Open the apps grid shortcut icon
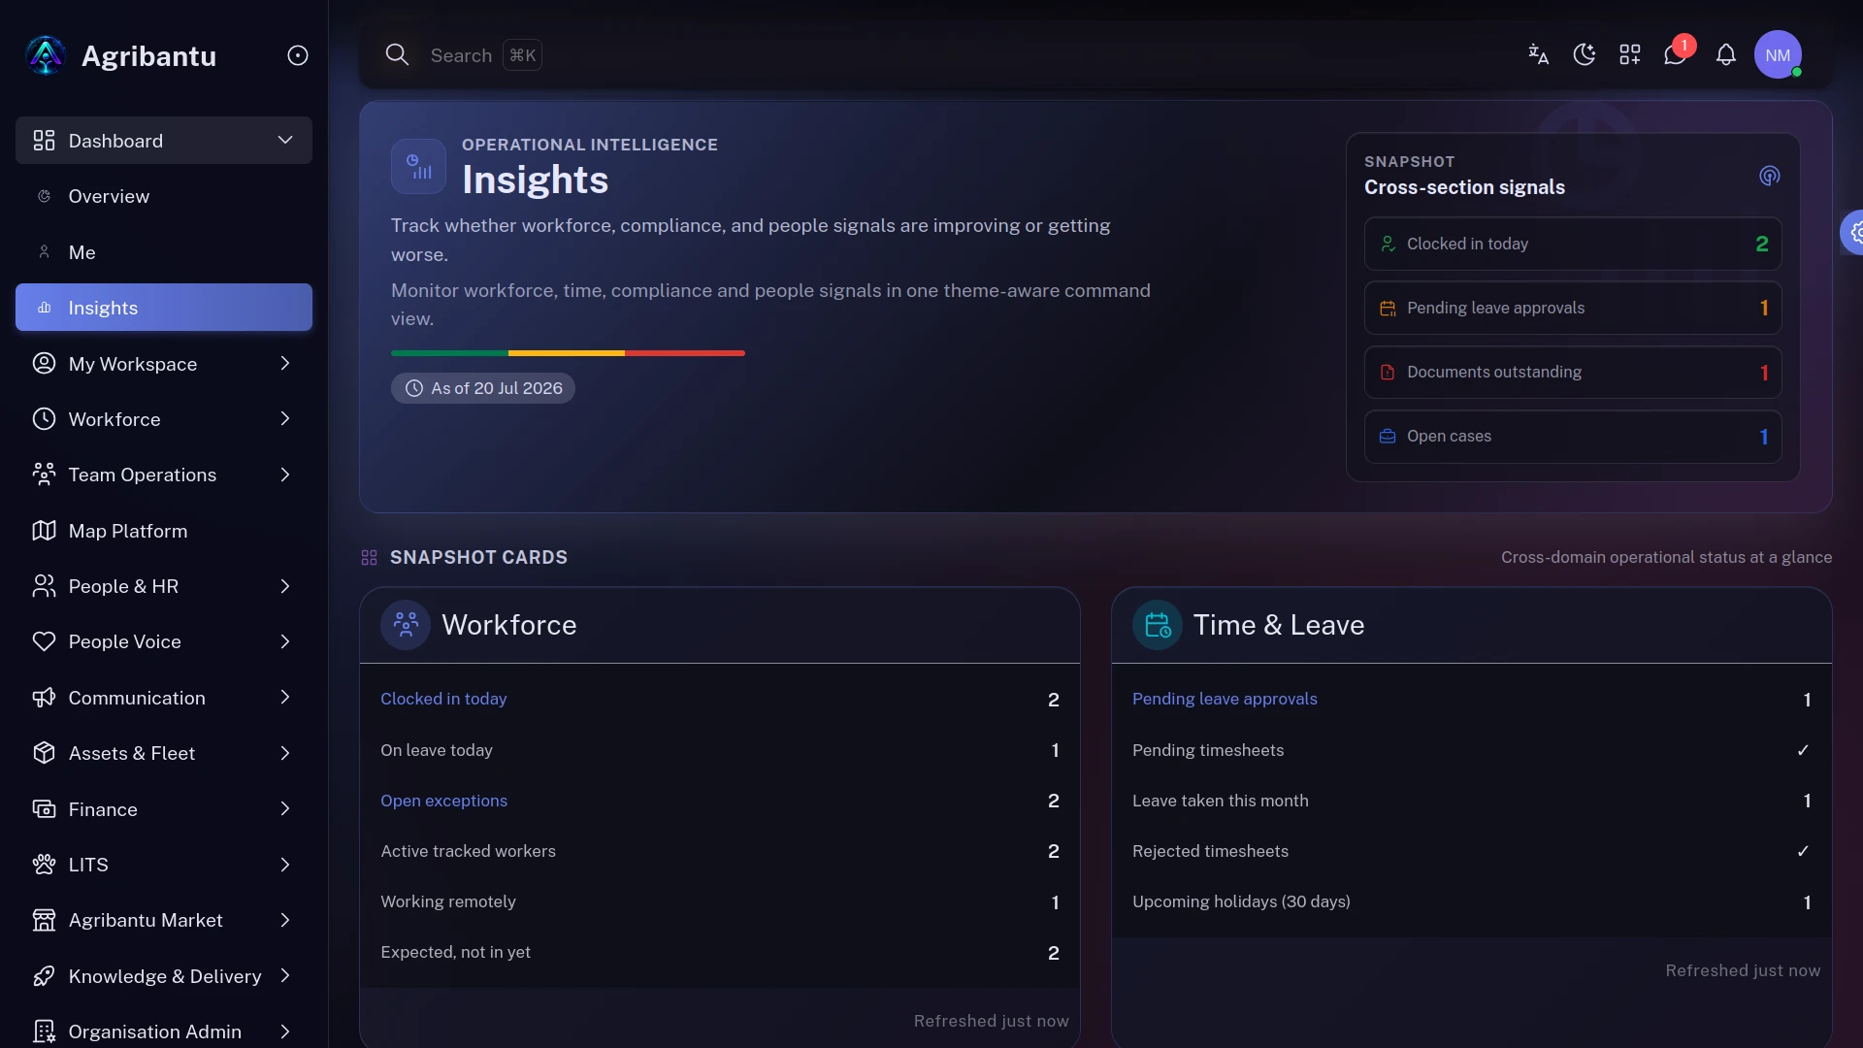This screenshot has height=1048, width=1863. click(x=1630, y=54)
